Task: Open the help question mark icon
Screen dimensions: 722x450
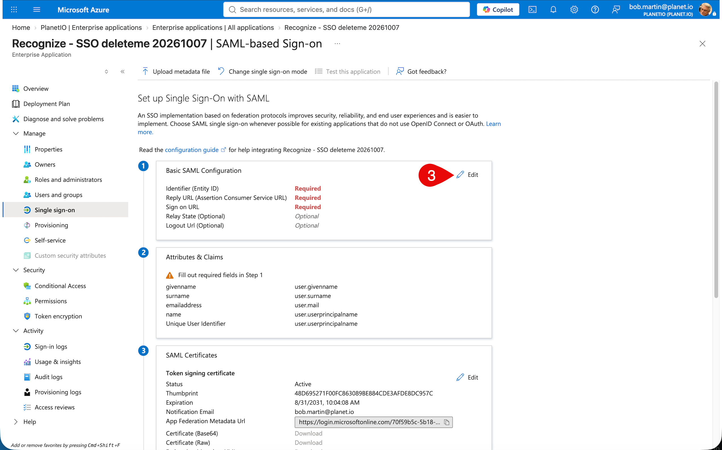Action: click(595, 9)
